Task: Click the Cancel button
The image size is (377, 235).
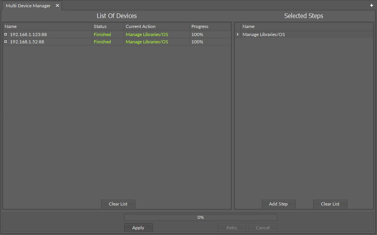Action: click(x=262, y=227)
